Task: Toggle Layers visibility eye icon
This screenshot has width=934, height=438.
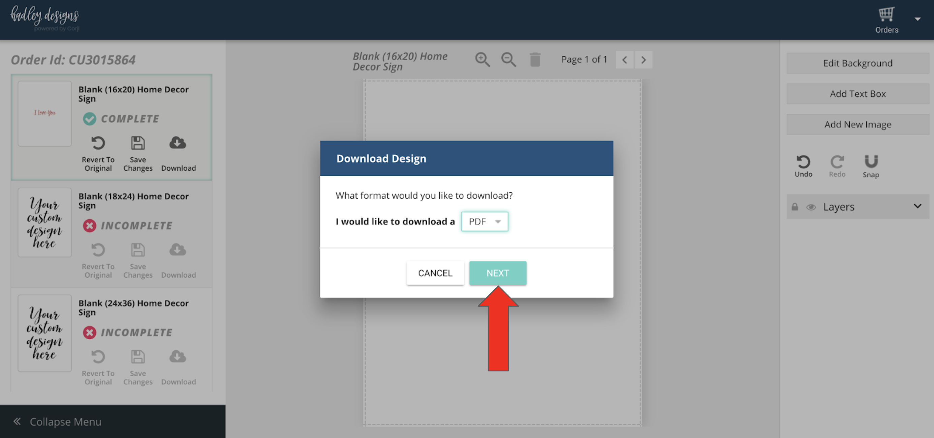Action: (x=811, y=207)
